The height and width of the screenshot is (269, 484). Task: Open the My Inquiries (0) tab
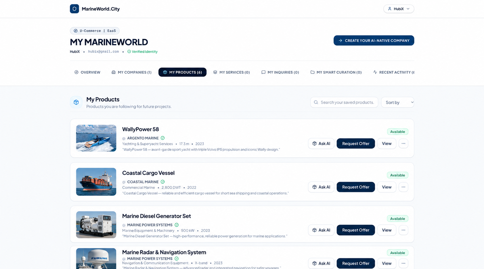tap(280, 72)
